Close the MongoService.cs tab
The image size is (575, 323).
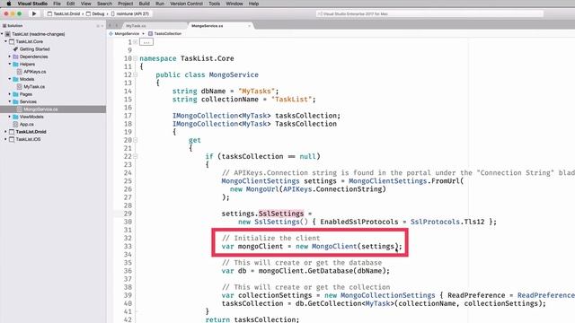[250, 26]
